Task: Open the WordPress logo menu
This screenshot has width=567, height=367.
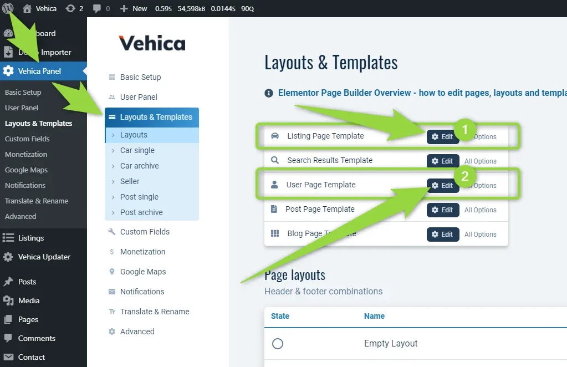Action: point(8,8)
